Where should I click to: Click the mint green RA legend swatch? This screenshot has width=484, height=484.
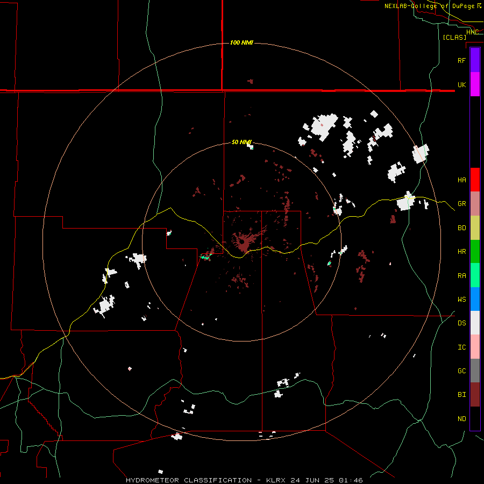(475, 275)
